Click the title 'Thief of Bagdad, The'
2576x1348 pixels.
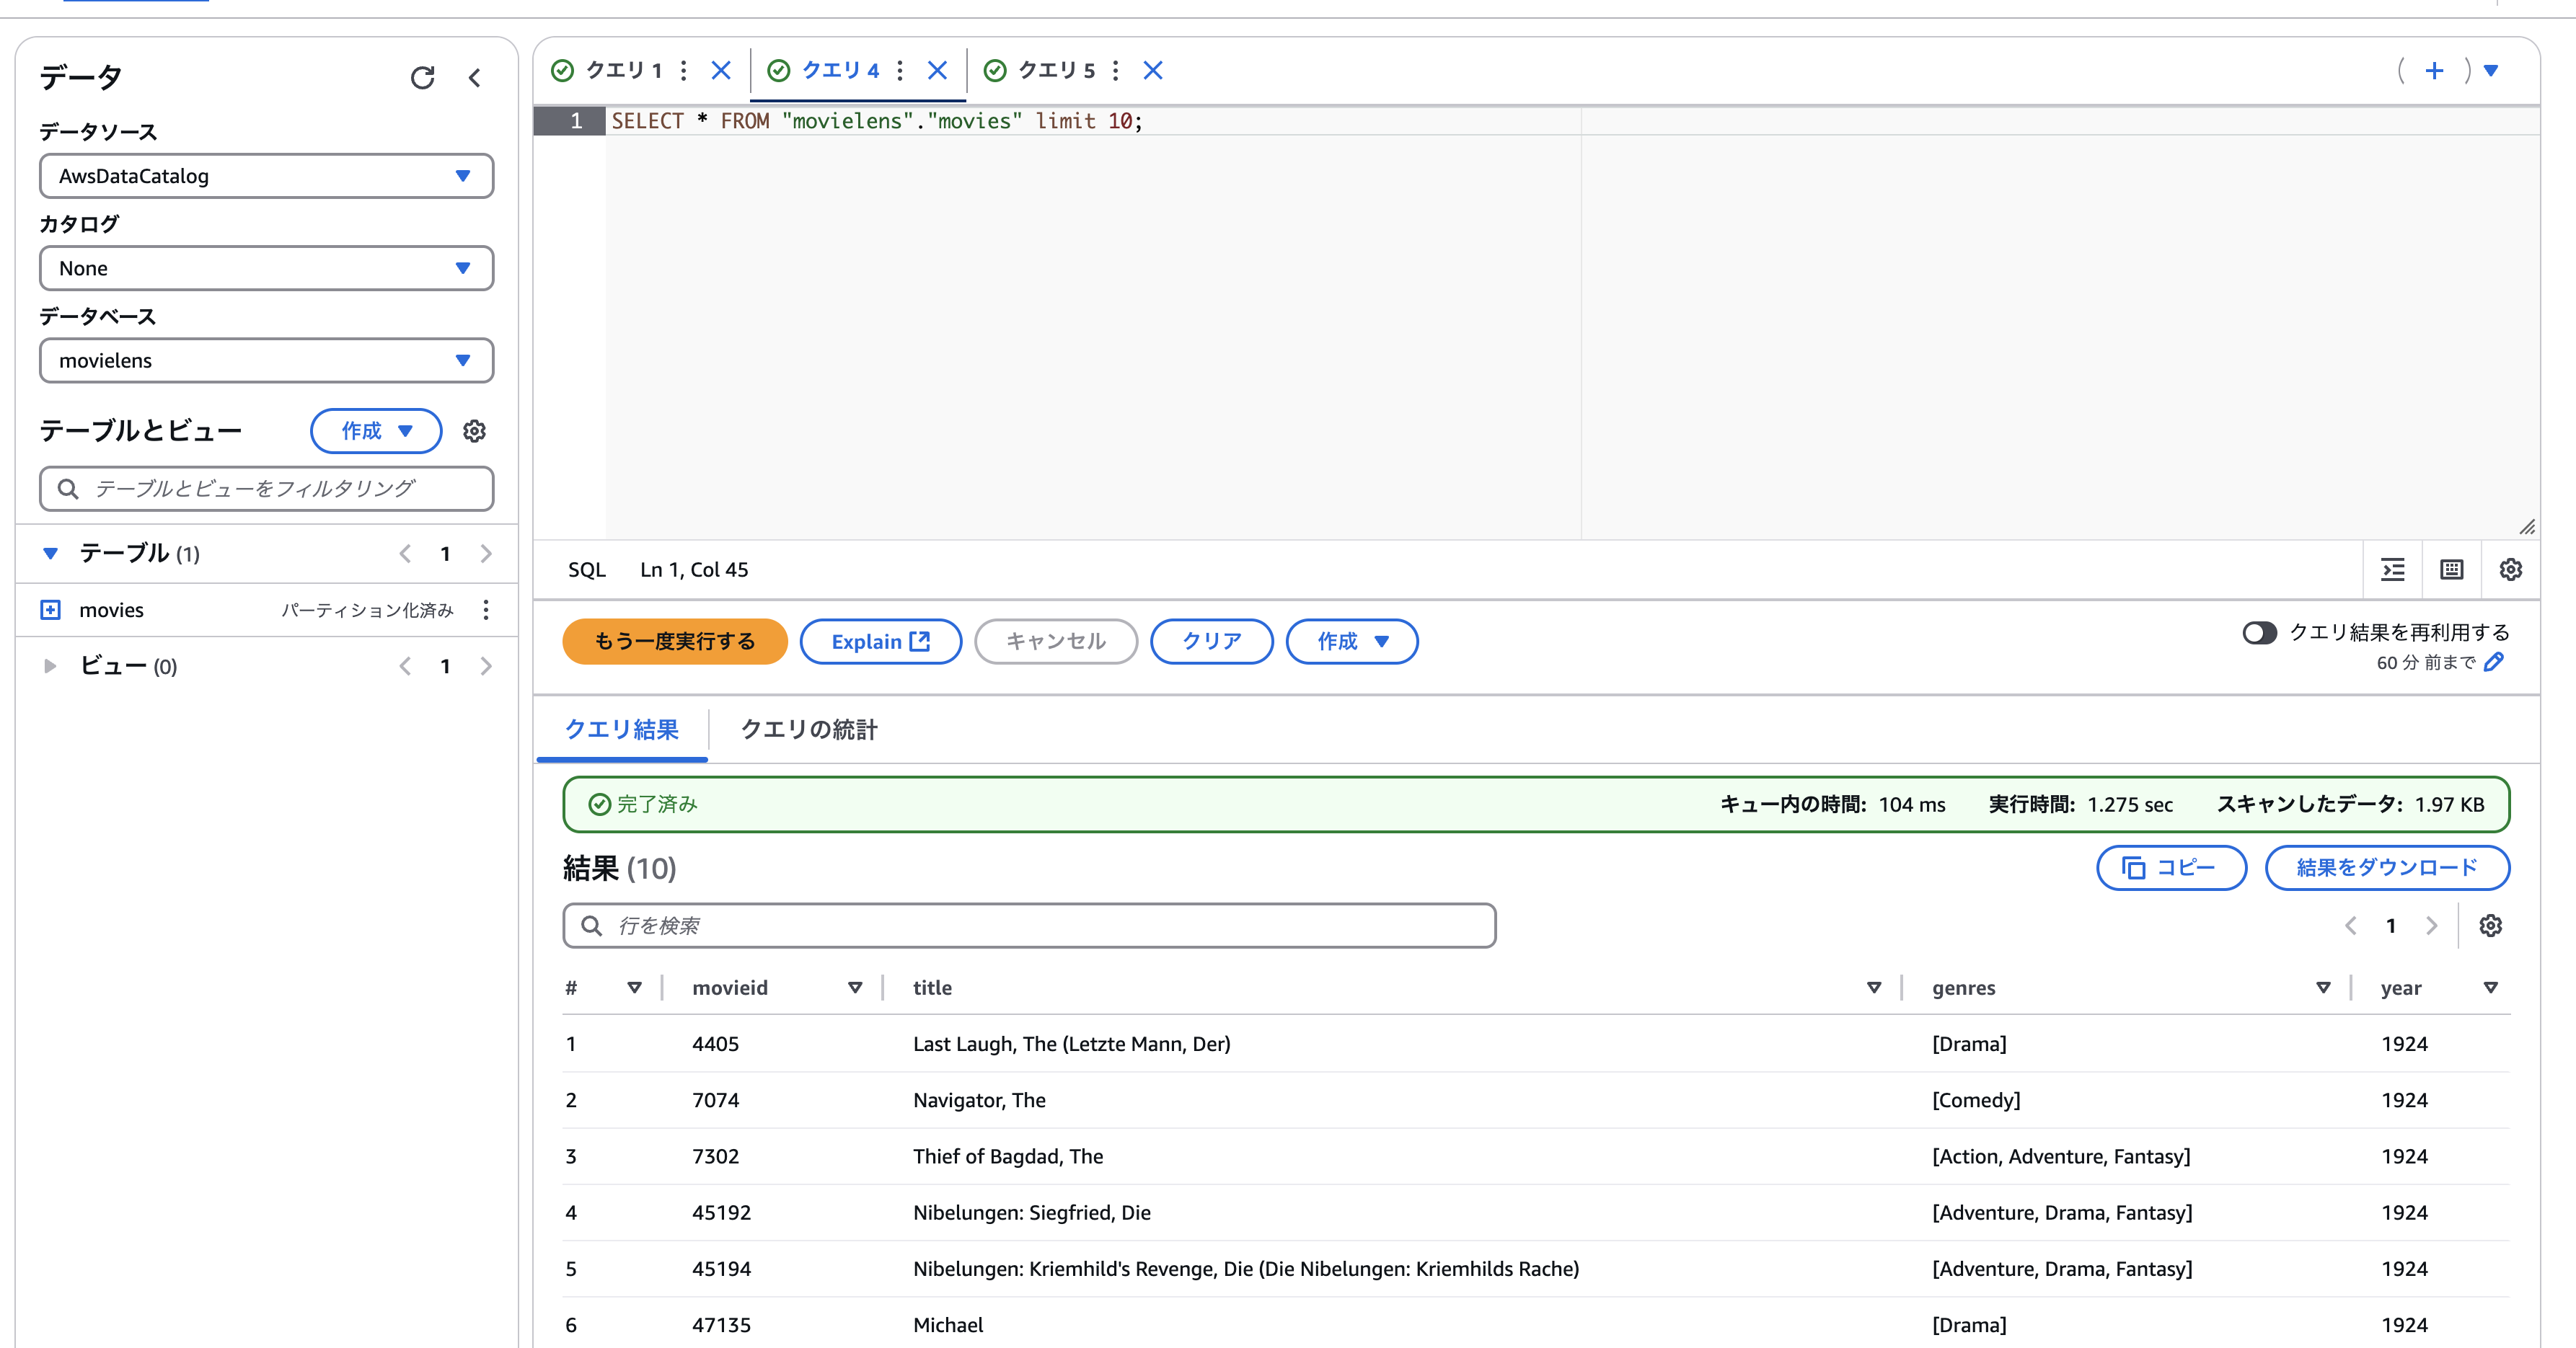pos(1008,1156)
